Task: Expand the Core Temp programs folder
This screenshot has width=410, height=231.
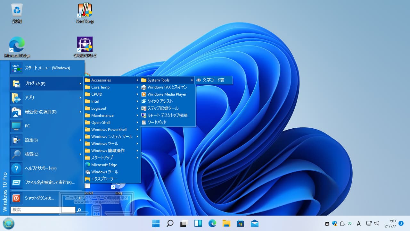Action: click(112, 87)
